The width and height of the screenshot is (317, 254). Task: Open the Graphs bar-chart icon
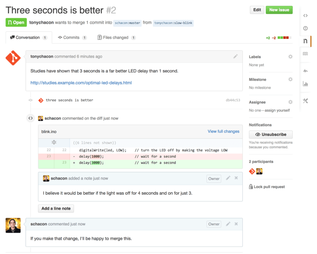pos(306,84)
